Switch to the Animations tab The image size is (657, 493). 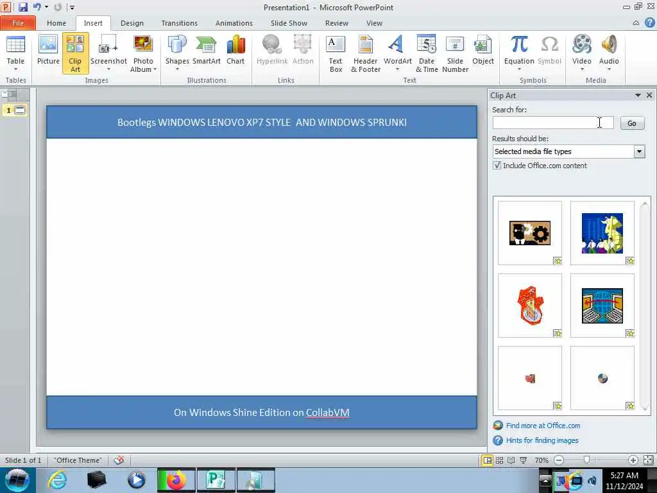[x=234, y=23]
